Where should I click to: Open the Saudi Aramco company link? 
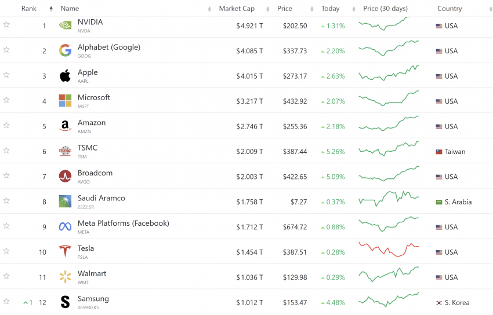(x=101, y=198)
